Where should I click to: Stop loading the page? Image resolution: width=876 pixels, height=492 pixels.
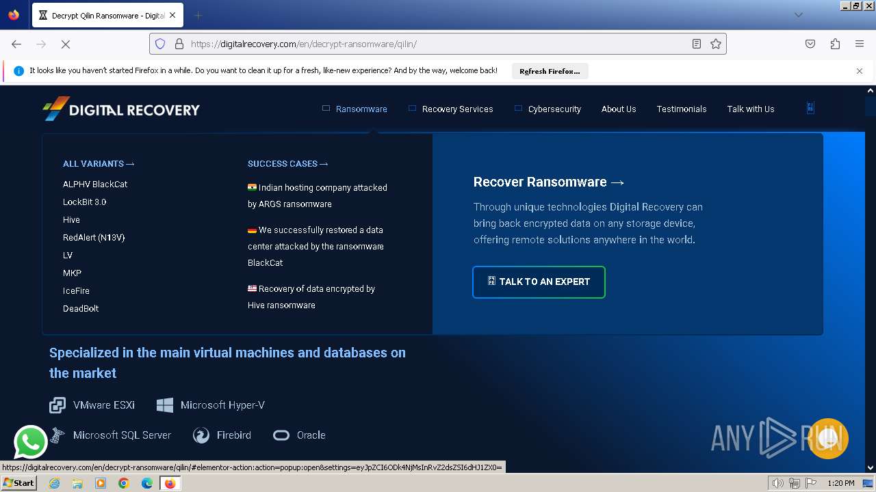[x=66, y=44]
